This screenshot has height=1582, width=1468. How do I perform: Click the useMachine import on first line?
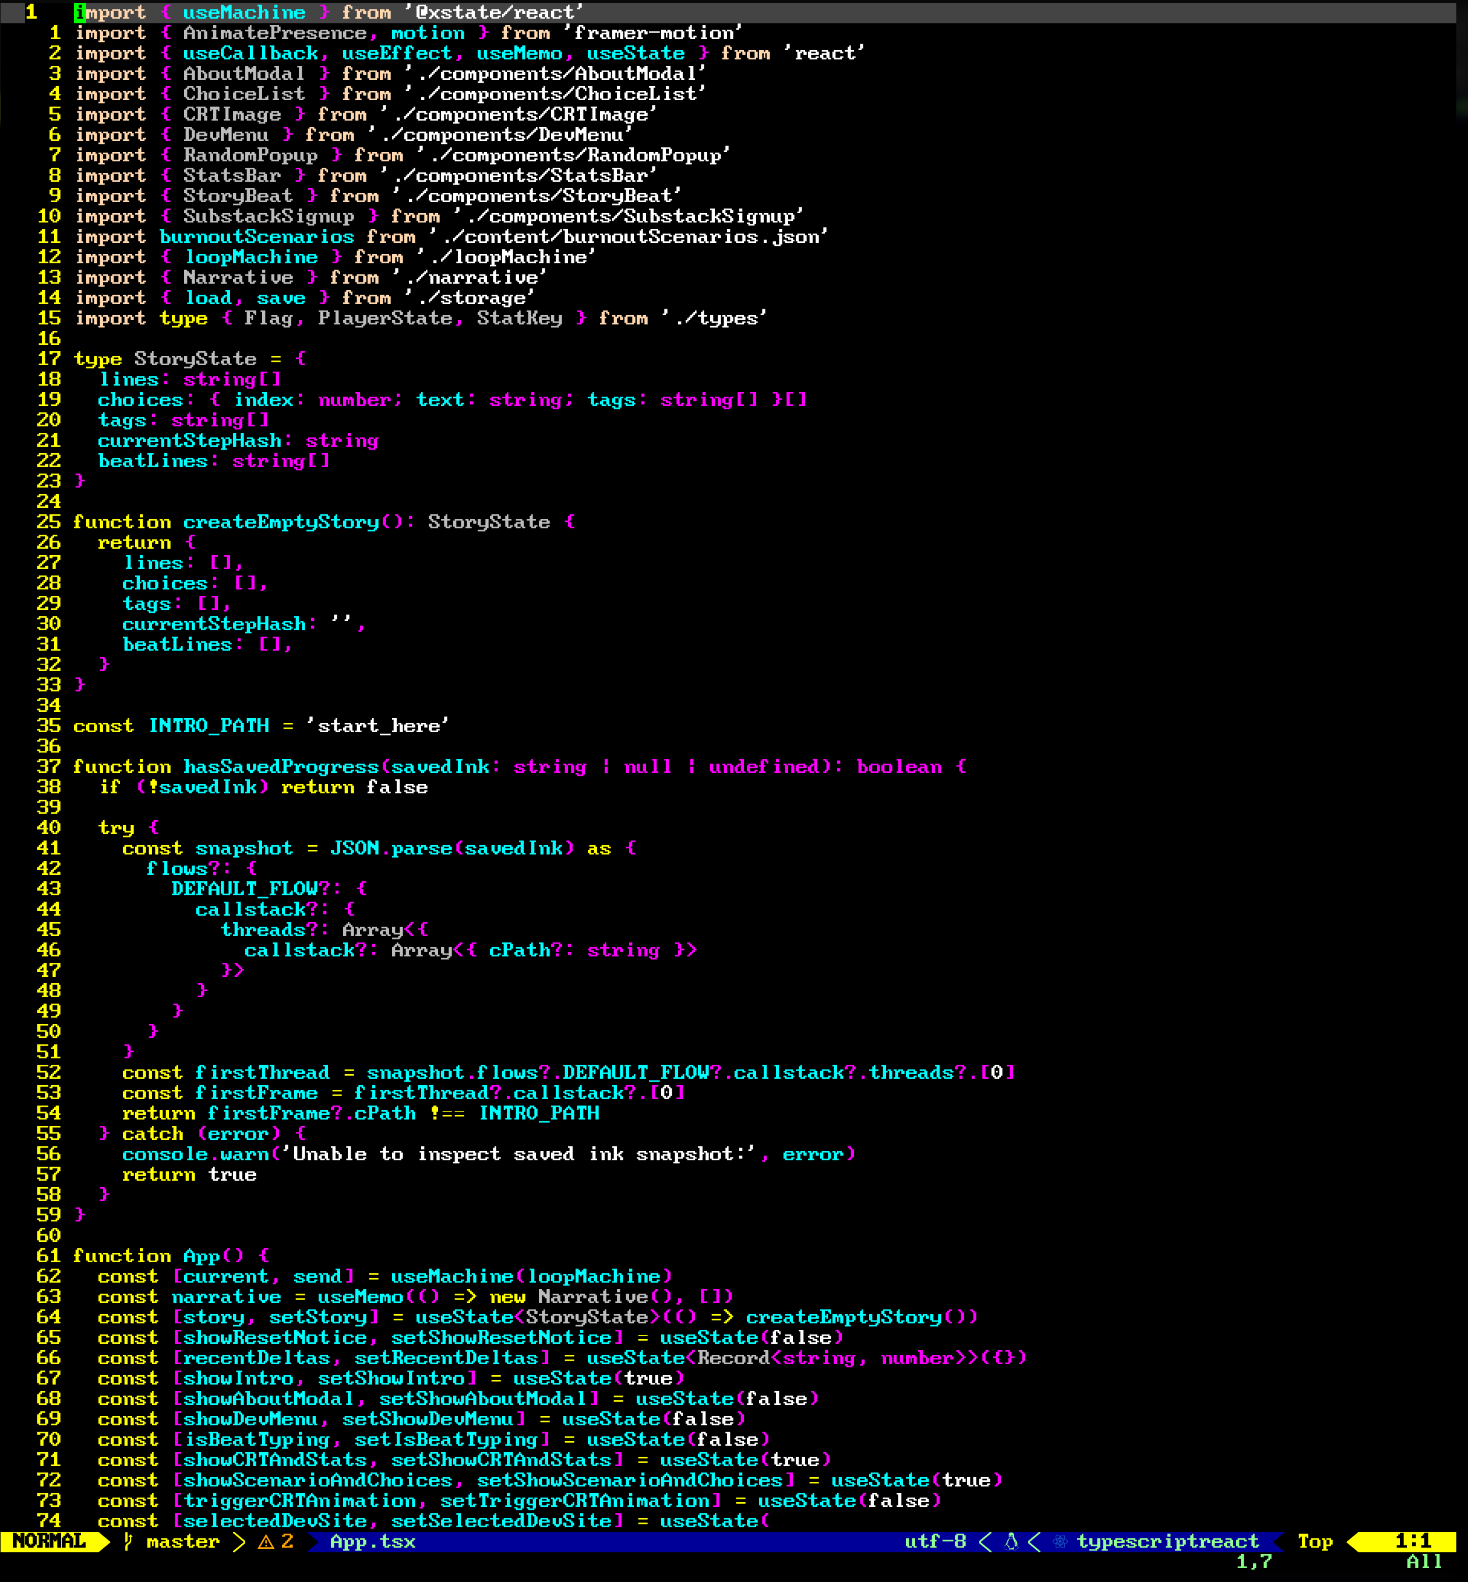tap(244, 12)
